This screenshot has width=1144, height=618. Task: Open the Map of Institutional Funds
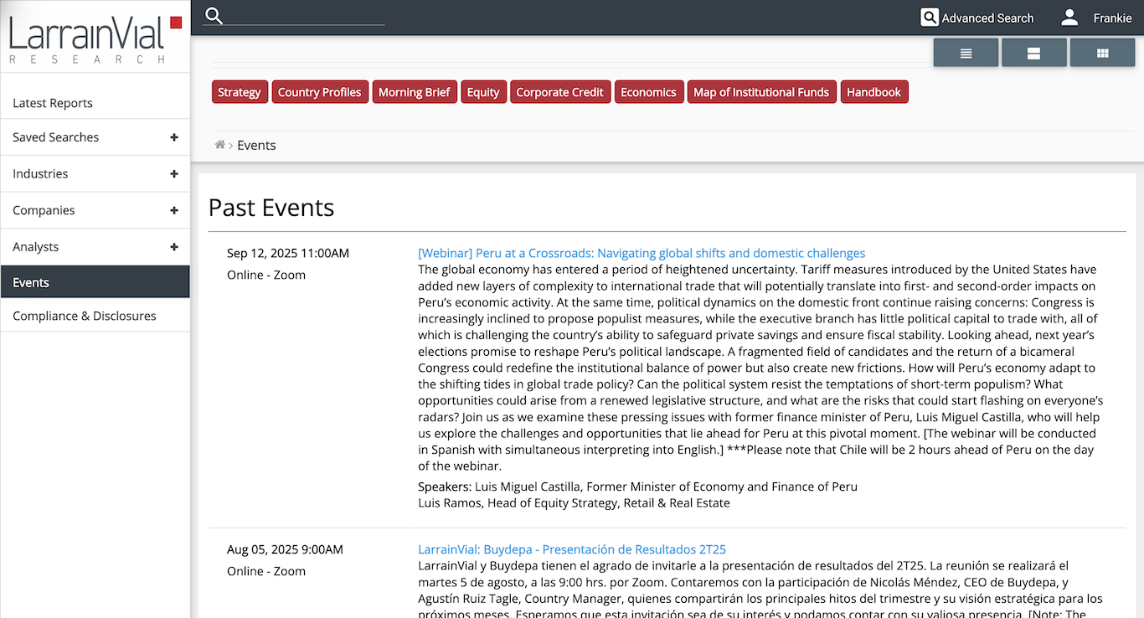(761, 92)
